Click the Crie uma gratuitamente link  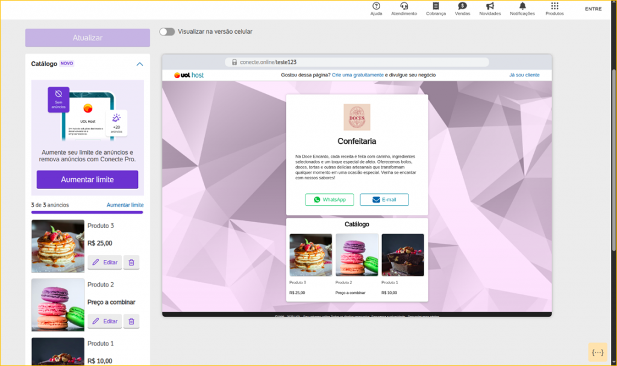click(x=358, y=75)
